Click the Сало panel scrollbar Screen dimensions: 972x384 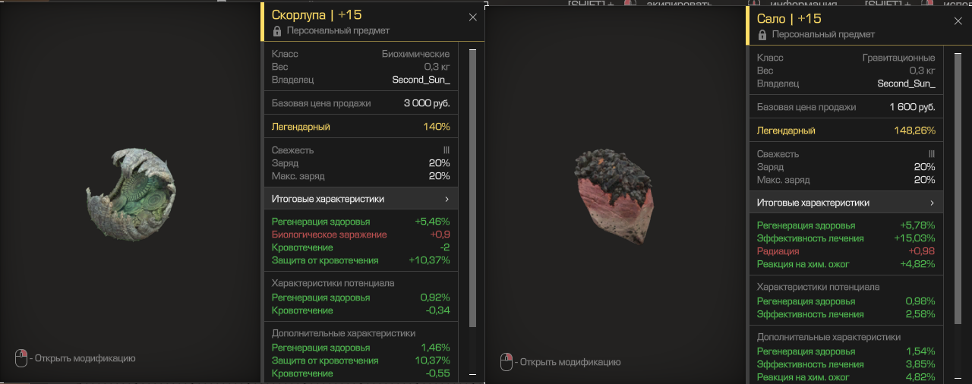click(958, 188)
